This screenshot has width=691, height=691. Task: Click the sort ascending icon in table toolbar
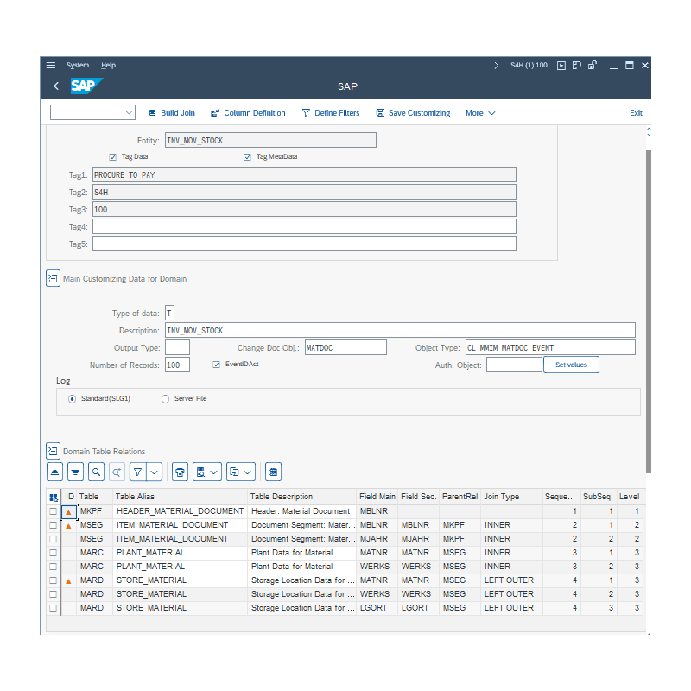point(55,472)
